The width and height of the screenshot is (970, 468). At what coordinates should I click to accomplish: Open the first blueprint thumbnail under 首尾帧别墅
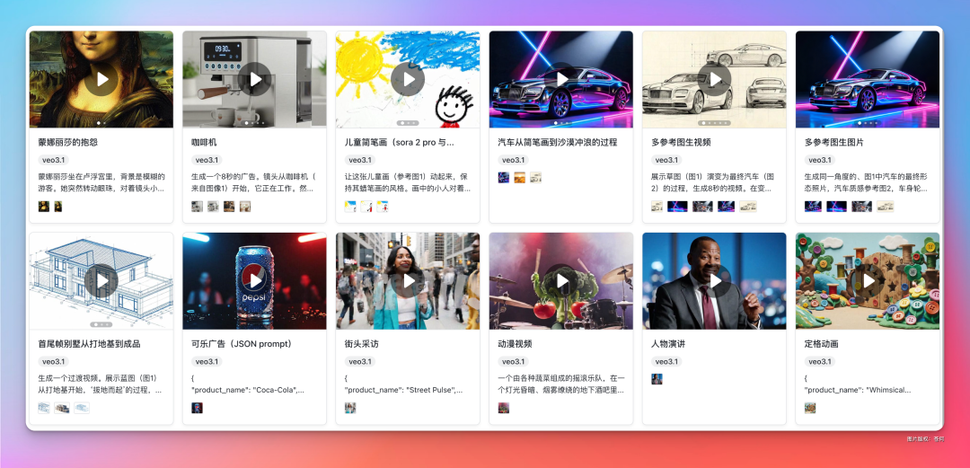pyautogui.click(x=44, y=408)
